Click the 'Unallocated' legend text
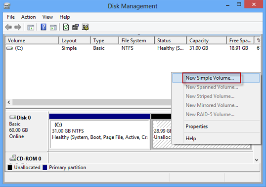 (x=27, y=167)
